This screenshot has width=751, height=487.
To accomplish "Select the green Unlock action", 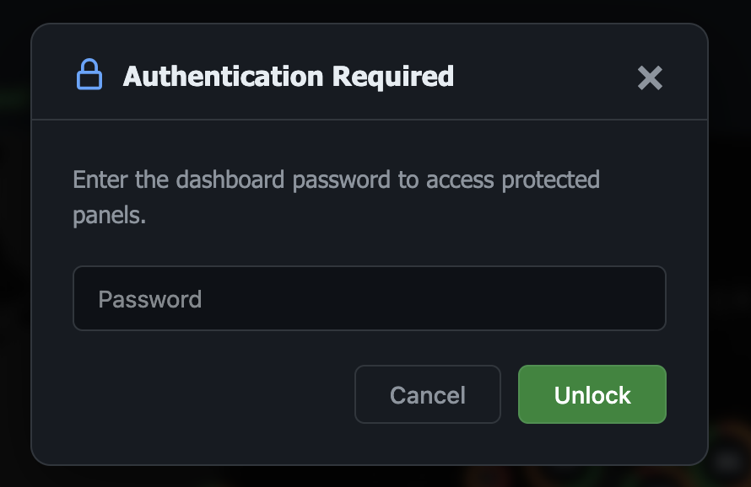I will click(x=592, y=394).
